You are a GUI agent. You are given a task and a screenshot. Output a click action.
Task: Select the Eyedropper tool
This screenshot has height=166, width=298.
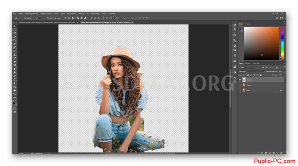click(15, 44)
